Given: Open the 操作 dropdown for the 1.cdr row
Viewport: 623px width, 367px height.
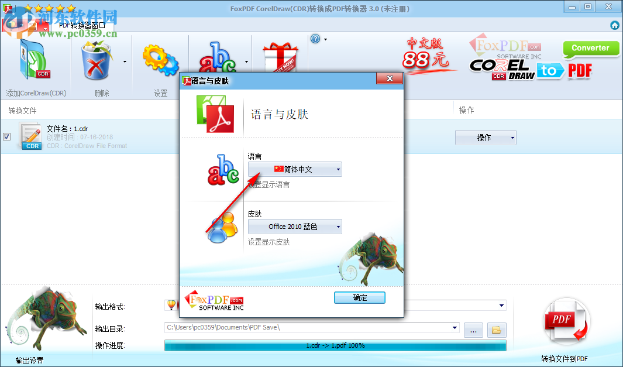Looking at the screenshot, I should click(x=486, y=137).
